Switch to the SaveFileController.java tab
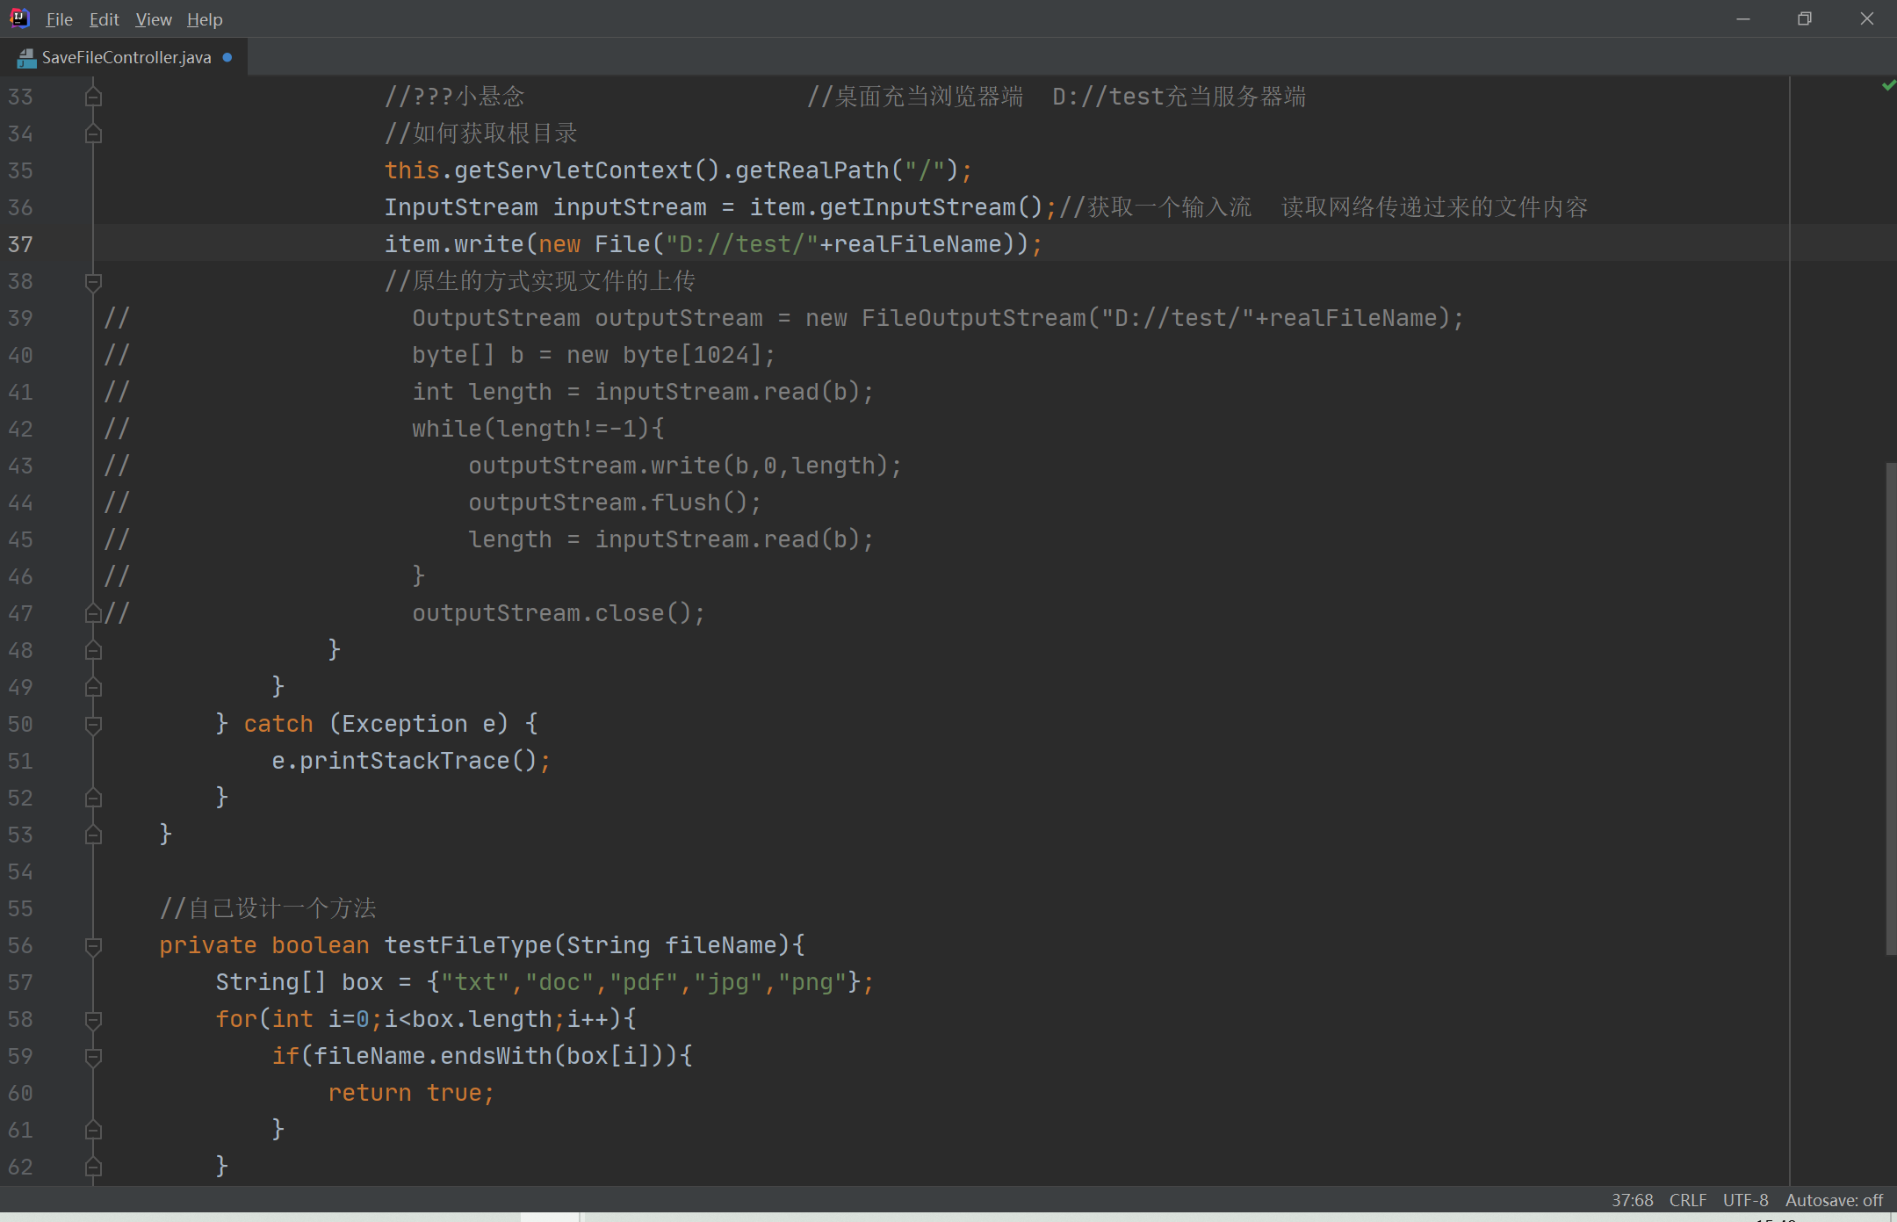This screenshot has height=1222, width=1897. click(126, 57)
